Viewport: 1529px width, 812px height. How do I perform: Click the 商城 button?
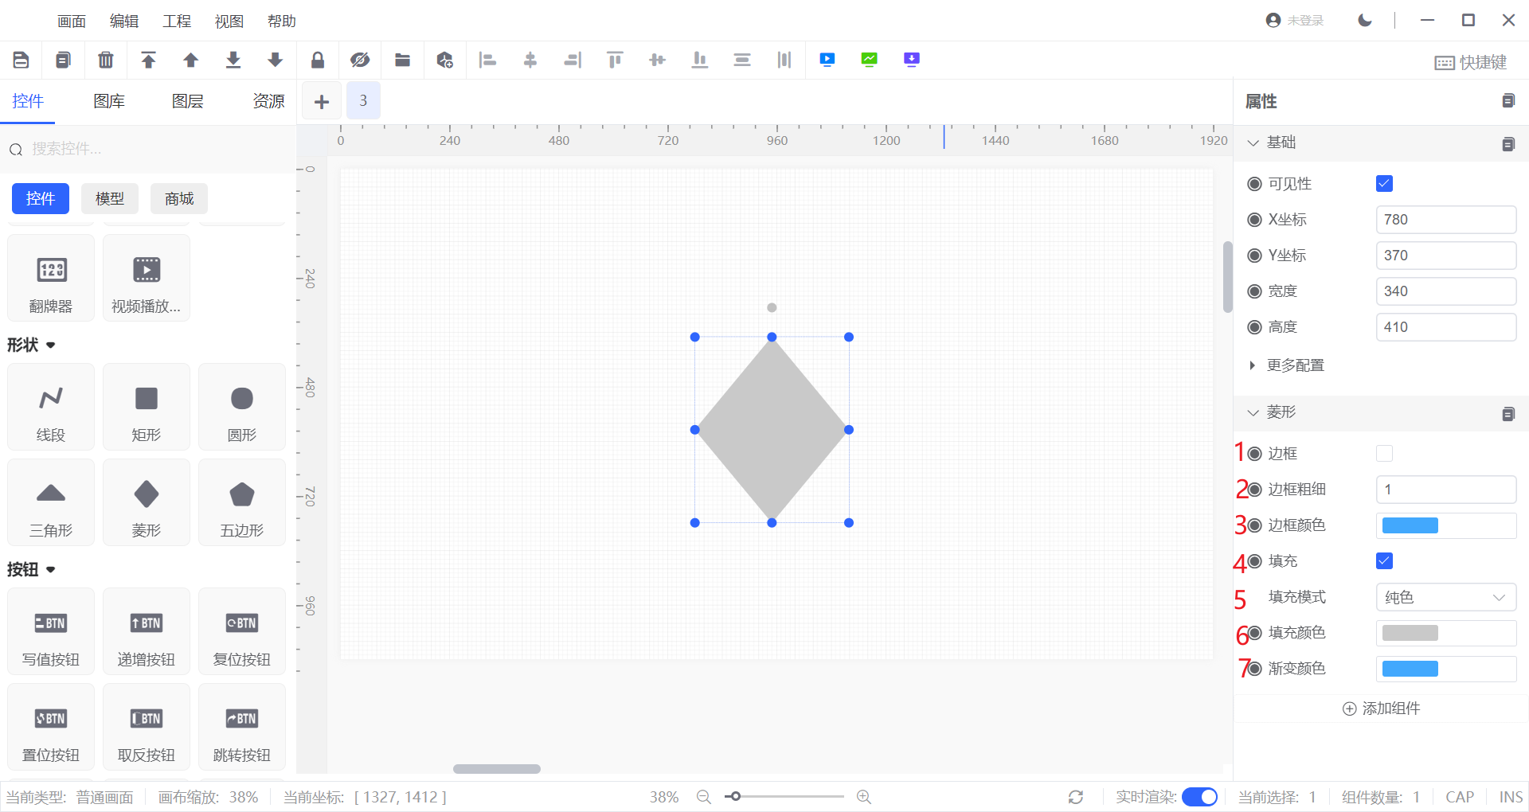click(x=179, y=198)
